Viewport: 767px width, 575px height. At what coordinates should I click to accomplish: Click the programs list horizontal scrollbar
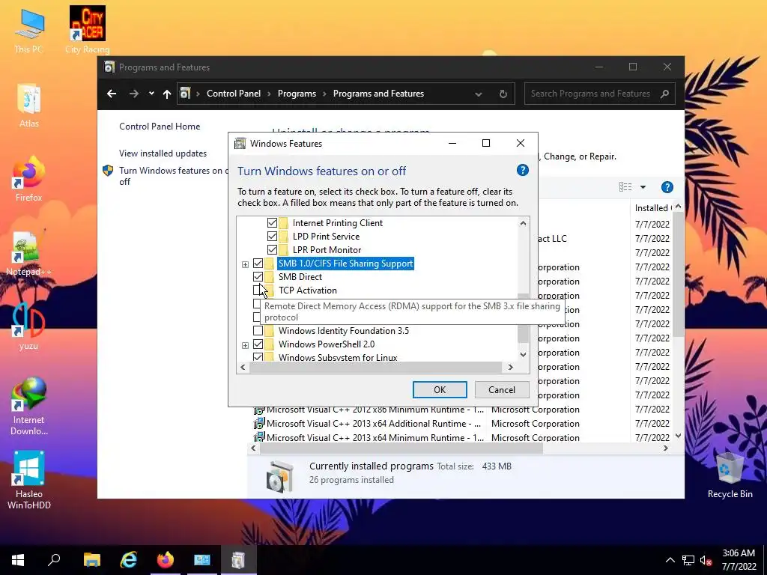pos(401,448)
